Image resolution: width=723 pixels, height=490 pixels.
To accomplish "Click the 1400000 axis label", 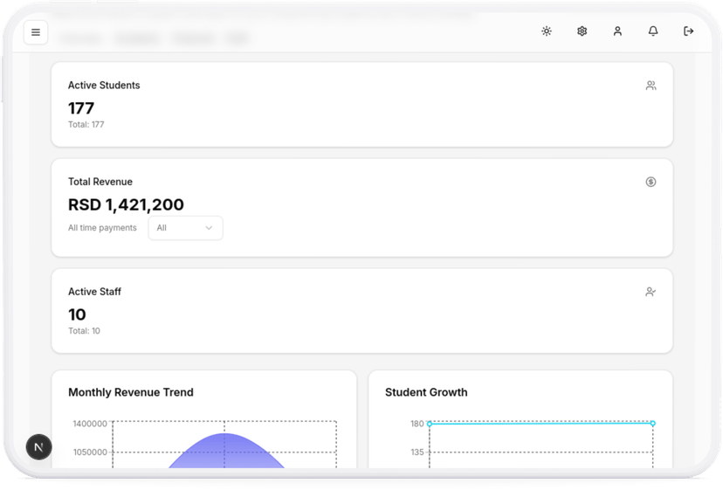I will coord(90,424).
